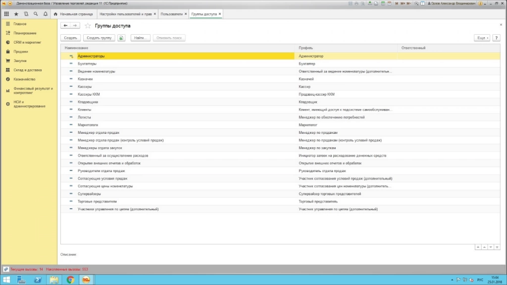The image size is (507, 285).
Task: Expand the Еще dropdown menu
Action: (x=482, y=38)
